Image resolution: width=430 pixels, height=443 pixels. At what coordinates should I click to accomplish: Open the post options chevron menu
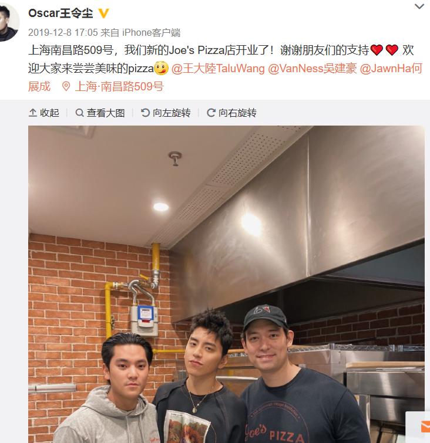(419, 6)
